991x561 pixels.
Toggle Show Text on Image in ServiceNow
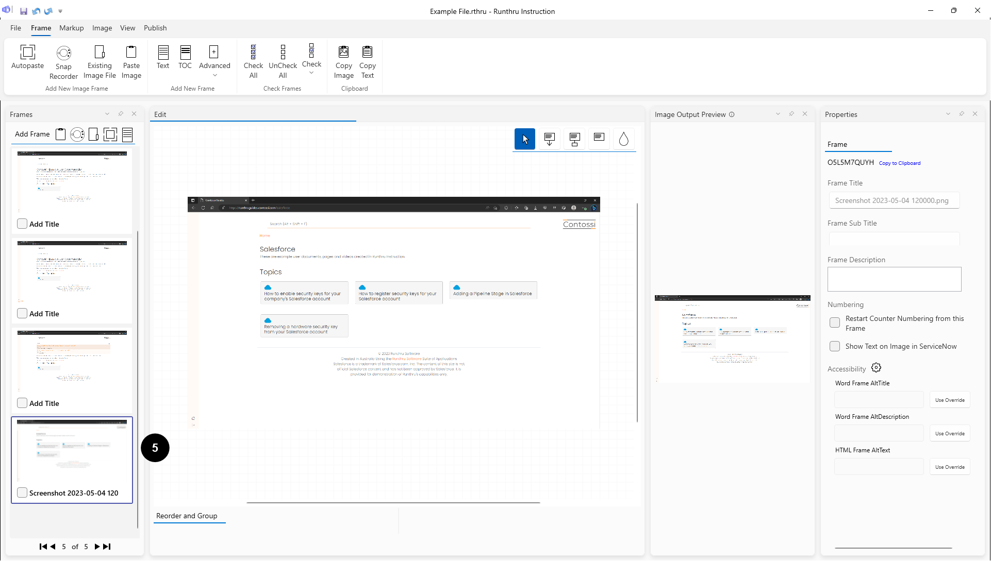click(834, 346)
